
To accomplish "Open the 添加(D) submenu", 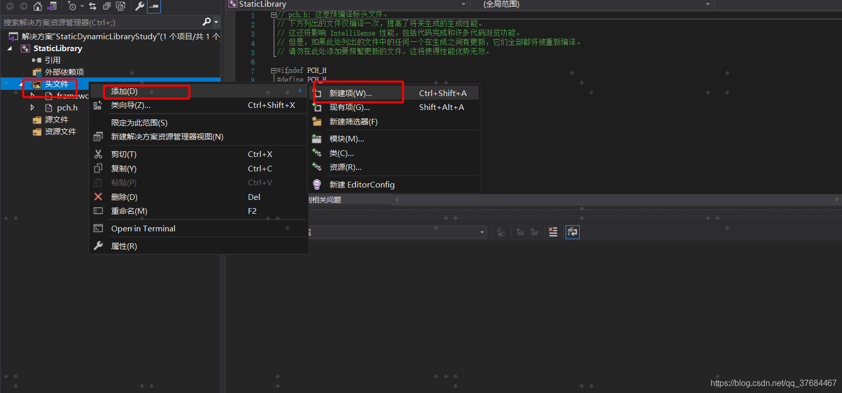I will coord(199,91).
